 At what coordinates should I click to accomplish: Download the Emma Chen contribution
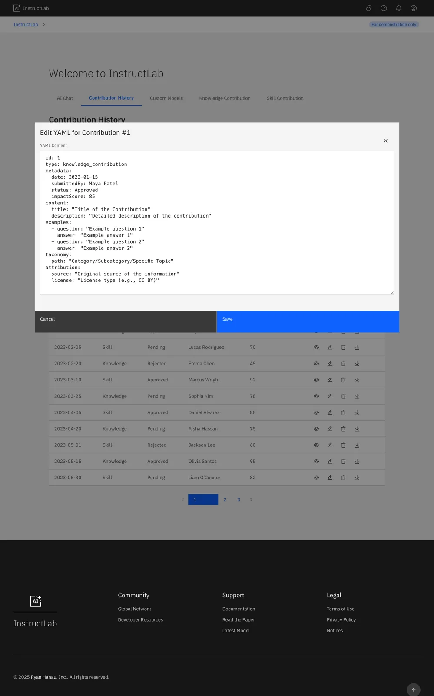click(357, 364)
